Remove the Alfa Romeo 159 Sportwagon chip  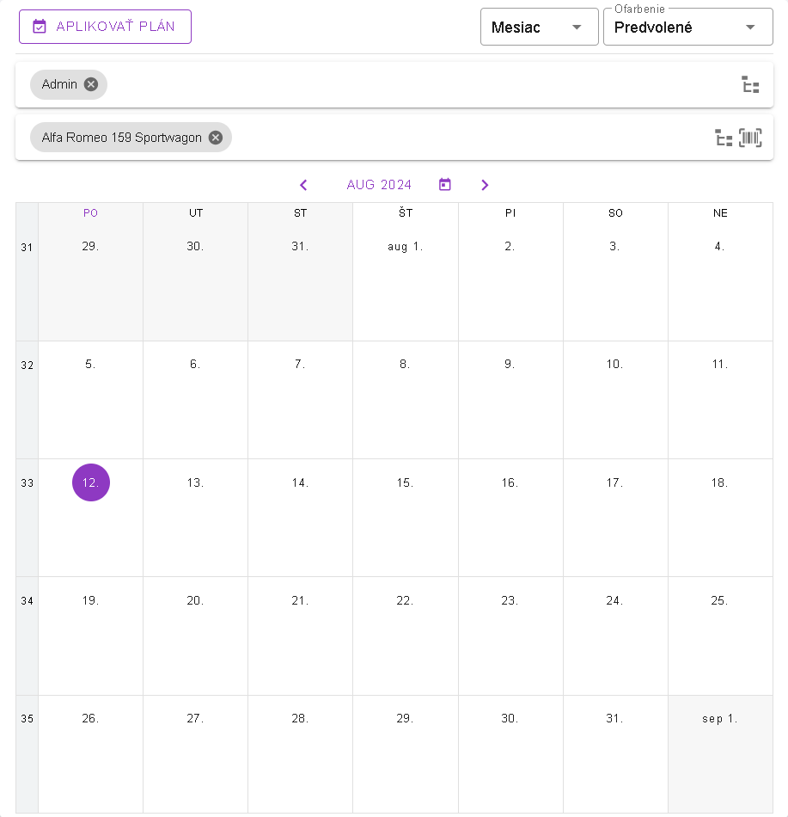pos(216,138)
